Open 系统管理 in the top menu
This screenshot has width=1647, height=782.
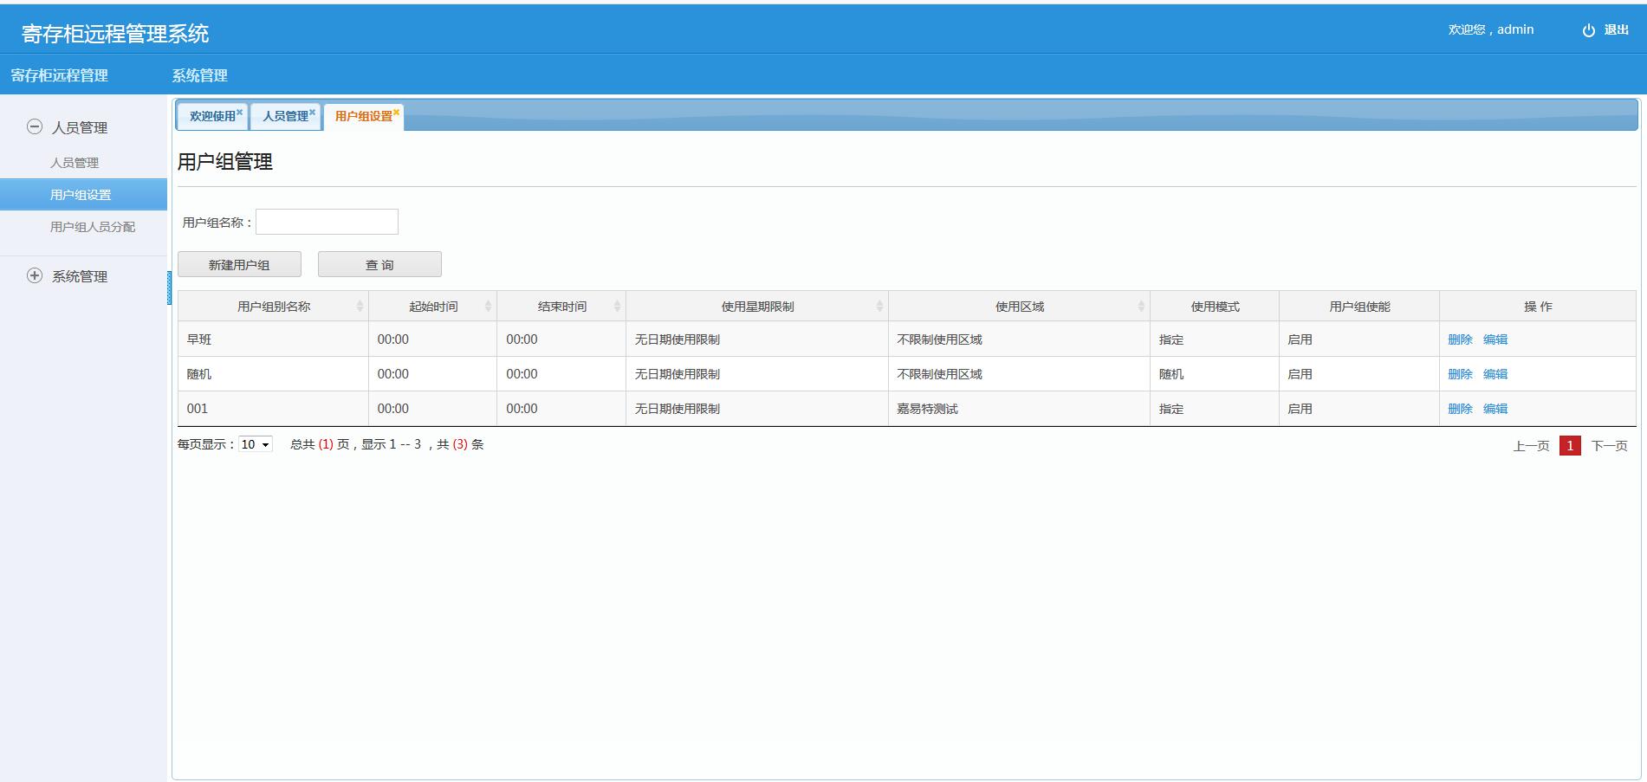coord(199,75)
